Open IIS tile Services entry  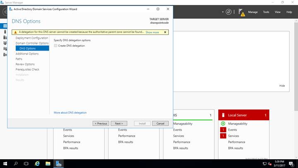178,136
